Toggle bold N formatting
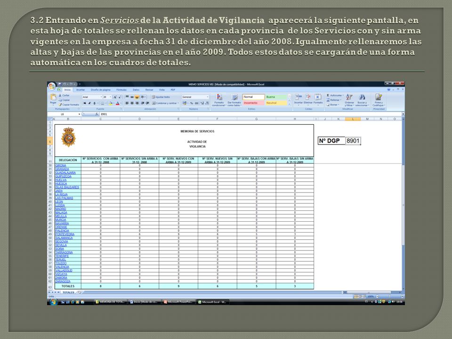This screenshot has width=452, height=339. coord(84,103)
